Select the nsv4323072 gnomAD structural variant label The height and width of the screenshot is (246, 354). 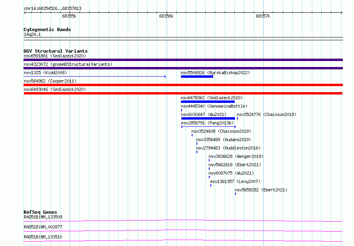pyautogui.click(x=68, y=64)
